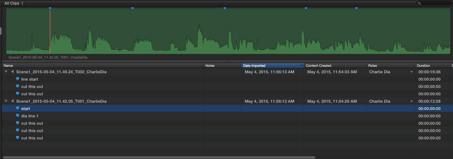This screenshot has width=453, height=159.
Task: Click the horizontal scrollbar at the bottom
Action: coord(159,157)
